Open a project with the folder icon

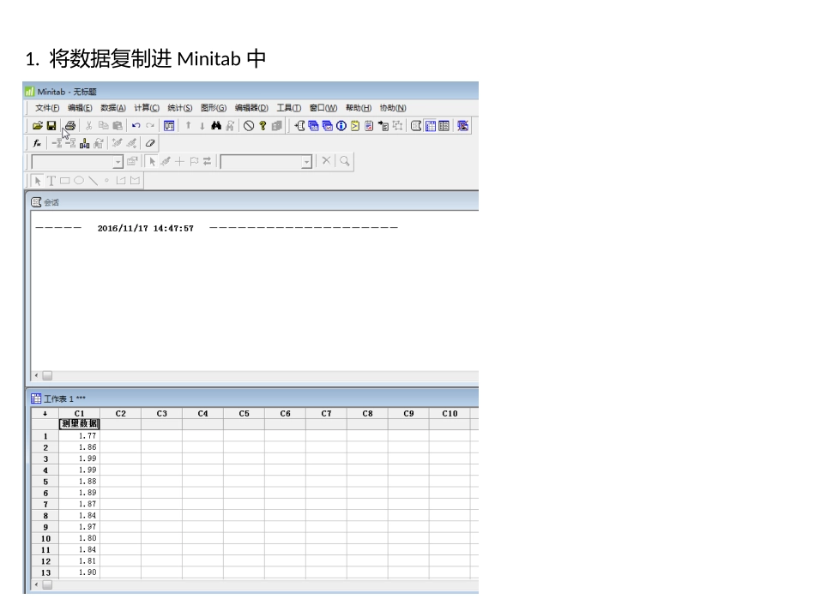pyautogui.click(x=38, y=126)
